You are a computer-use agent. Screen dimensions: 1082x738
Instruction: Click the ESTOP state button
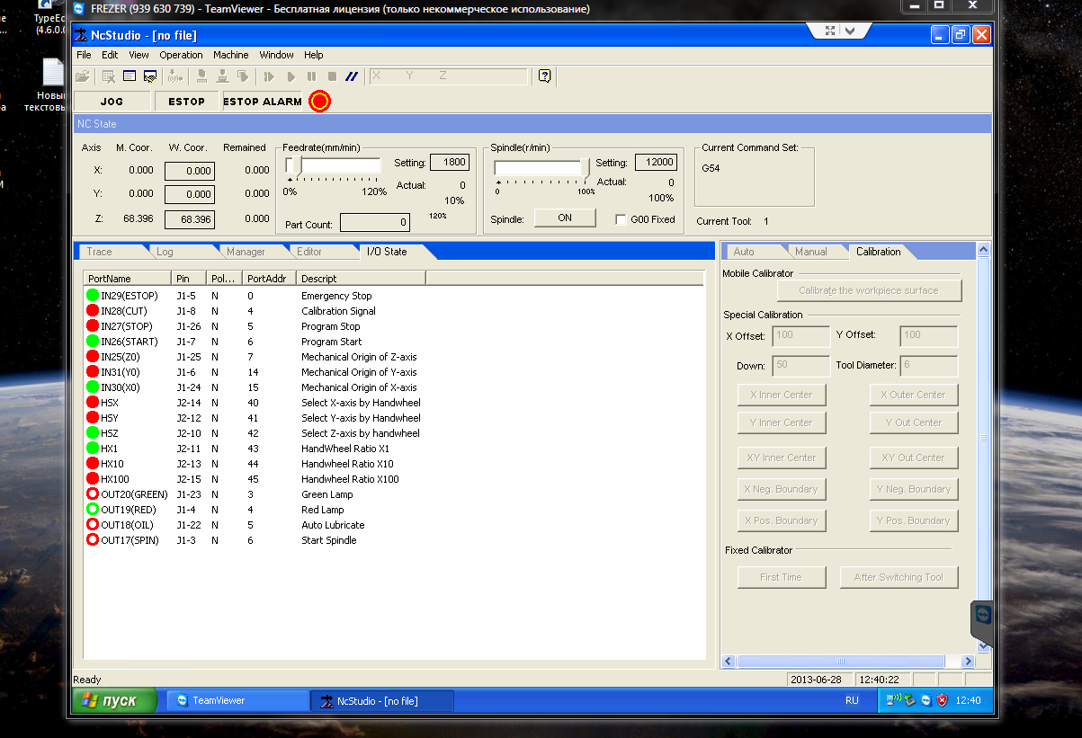[x=187, y=102]
